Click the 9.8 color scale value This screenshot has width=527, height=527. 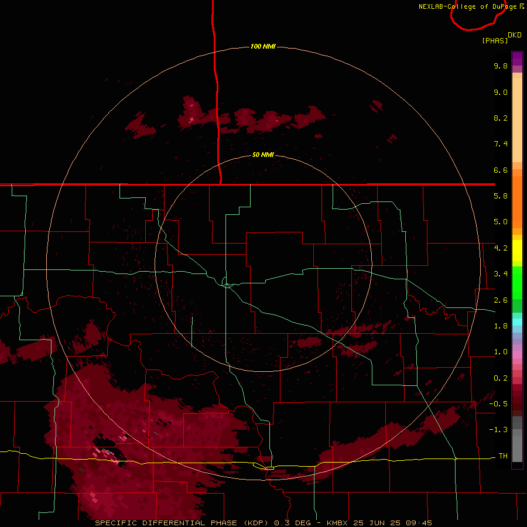point(501,66)
